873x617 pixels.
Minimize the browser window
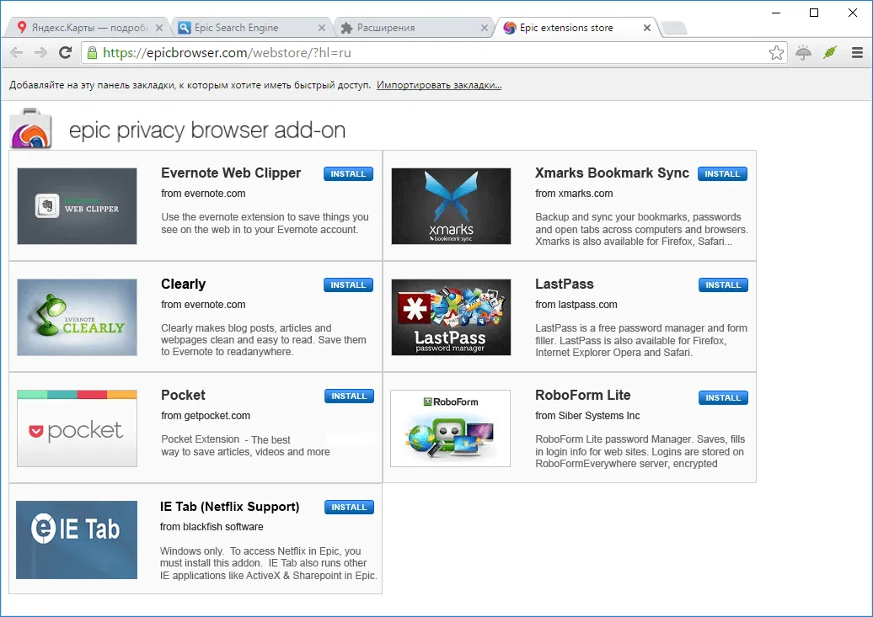(x=776, y=13)
